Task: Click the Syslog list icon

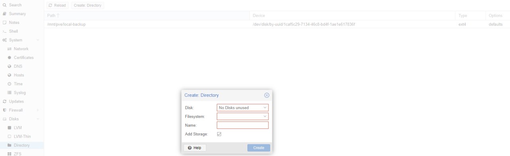Action: pyautogui.click(x=10, y=93)
